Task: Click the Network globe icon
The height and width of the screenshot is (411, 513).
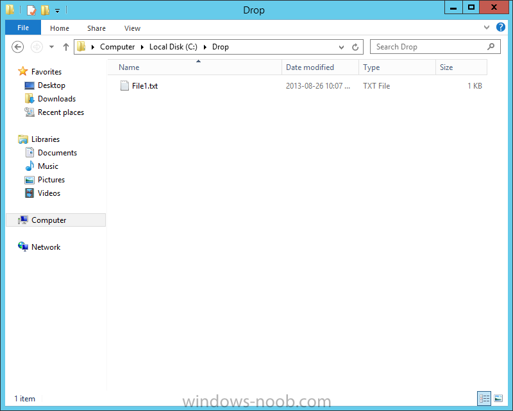Action: pyautogui.click(x=23, y=247)
